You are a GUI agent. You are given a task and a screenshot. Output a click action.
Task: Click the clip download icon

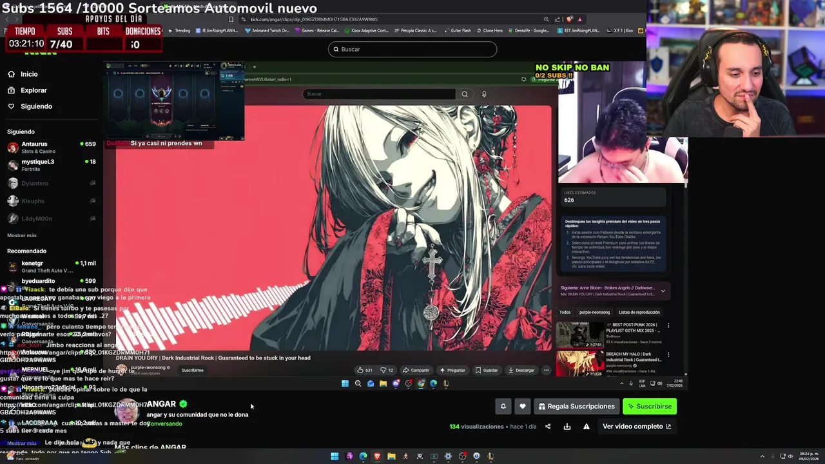(x=567, y=426)
